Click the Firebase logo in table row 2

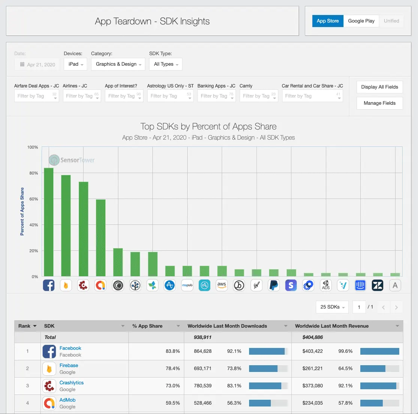(x=49, y=369)
